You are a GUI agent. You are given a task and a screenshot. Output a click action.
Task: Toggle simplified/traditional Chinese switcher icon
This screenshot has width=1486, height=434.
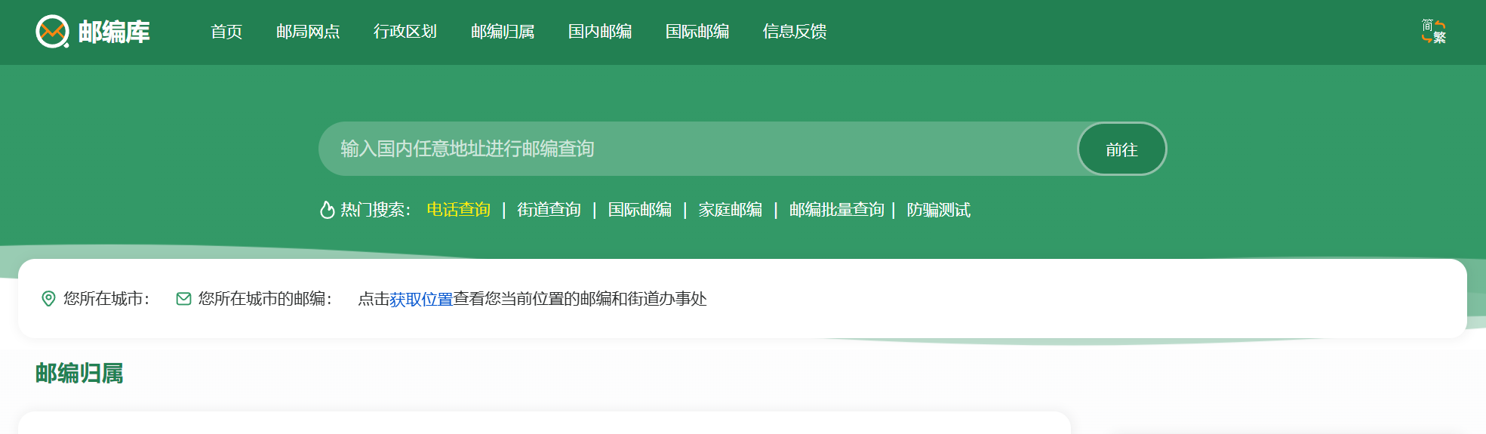click(x=1433, y=32)
